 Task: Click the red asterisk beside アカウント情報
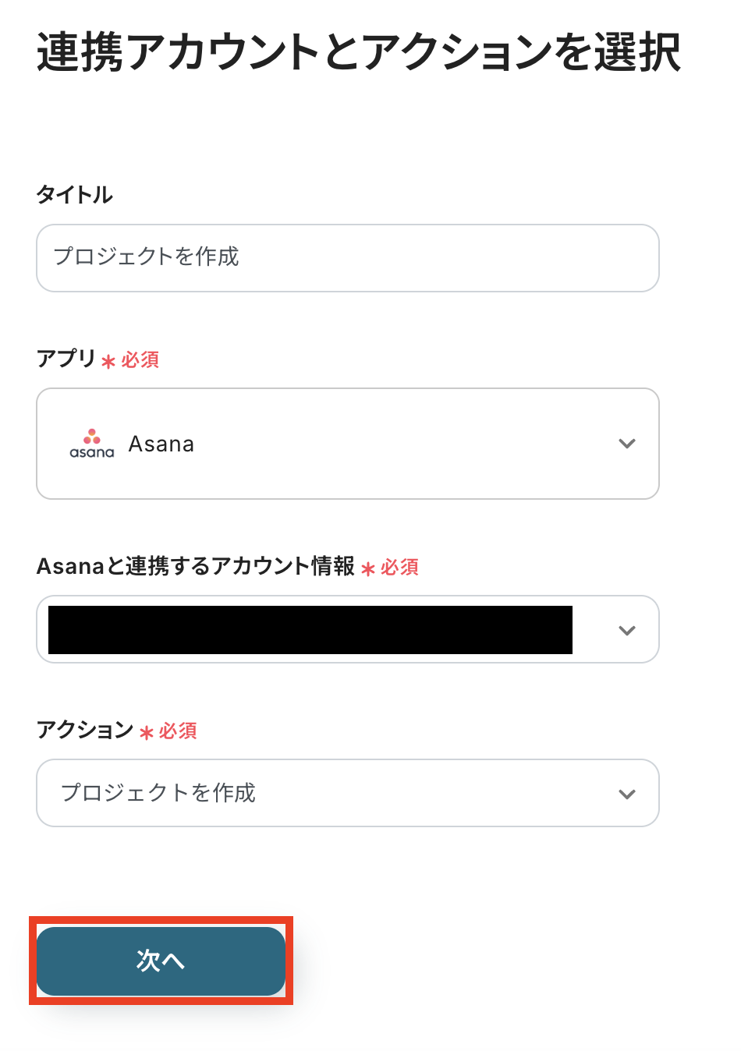point(368,568)
